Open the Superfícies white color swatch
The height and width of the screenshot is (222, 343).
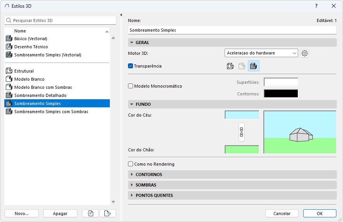click(x=281, y=82)
